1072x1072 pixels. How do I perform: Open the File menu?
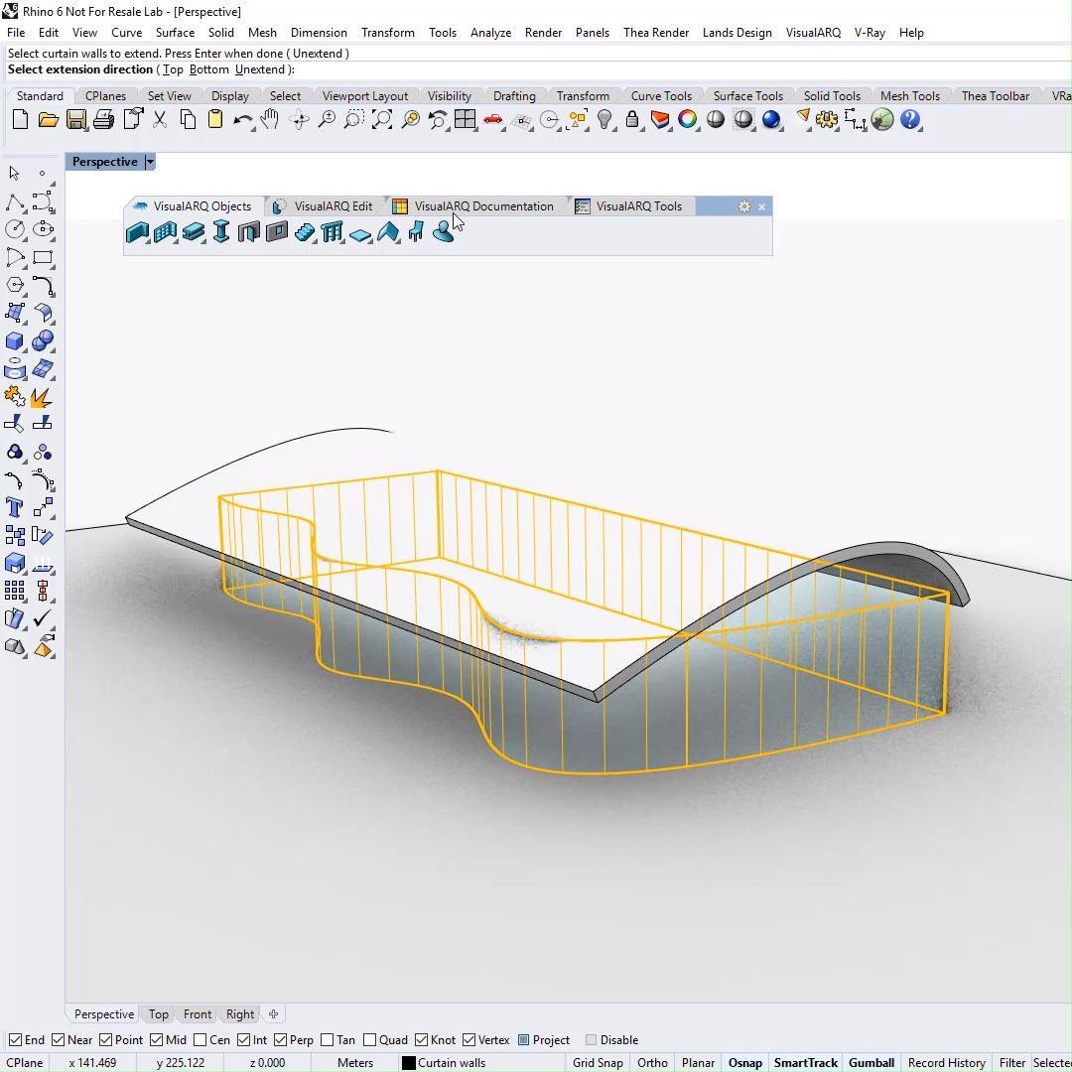point(16,32)
